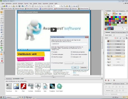Click the Schaltfläche QuickBuilder icon
Screen dimensions: 128x99
38,86
